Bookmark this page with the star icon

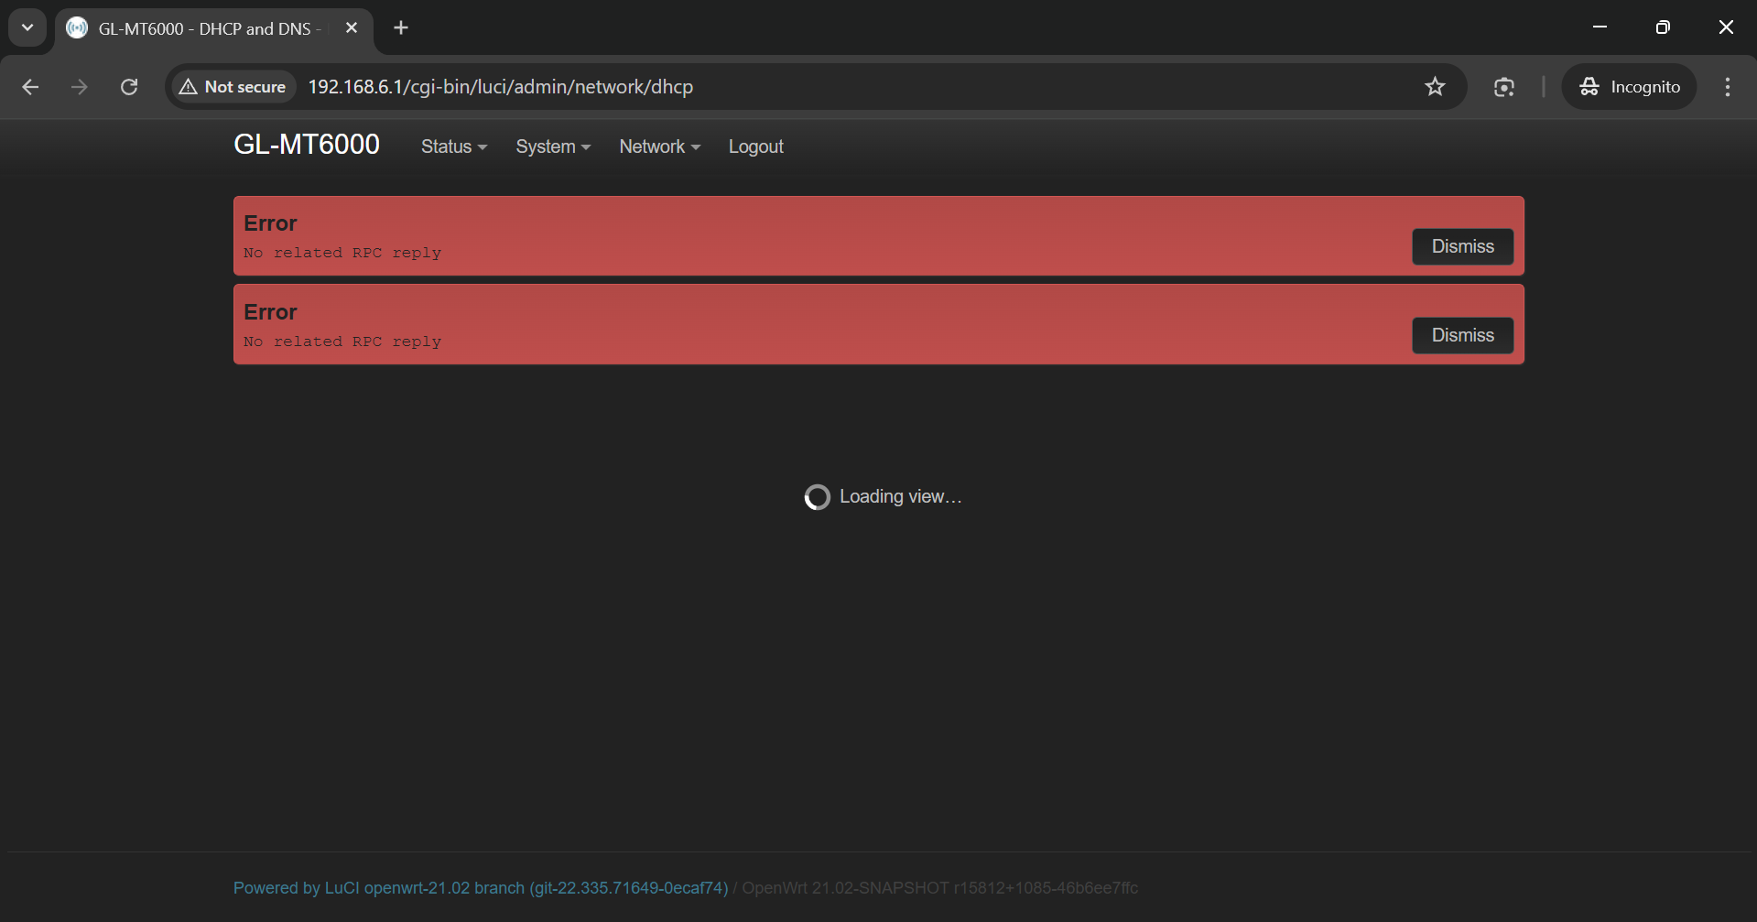tap(1435, 87)
